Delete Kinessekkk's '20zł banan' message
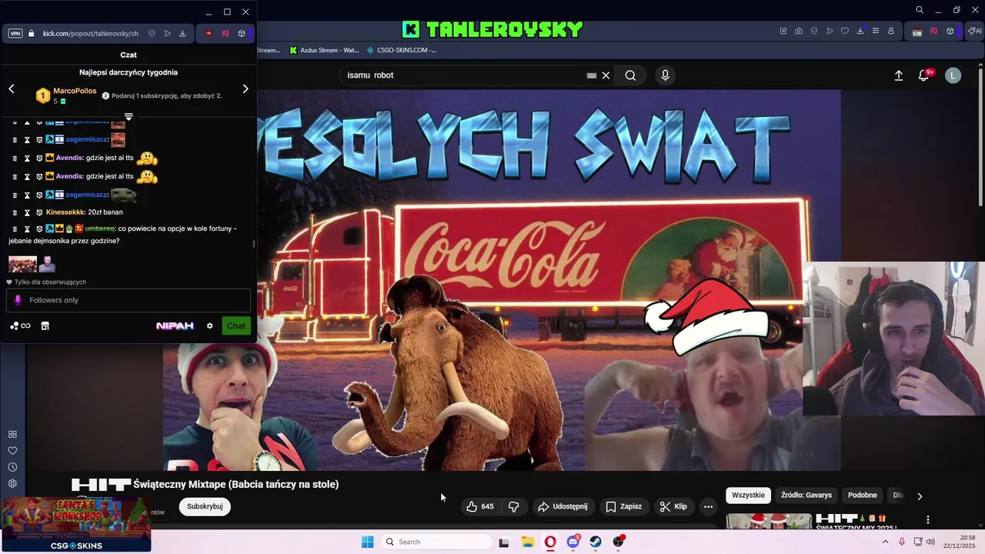The height and width of the screenshot is (554, 985). point(15,212)
